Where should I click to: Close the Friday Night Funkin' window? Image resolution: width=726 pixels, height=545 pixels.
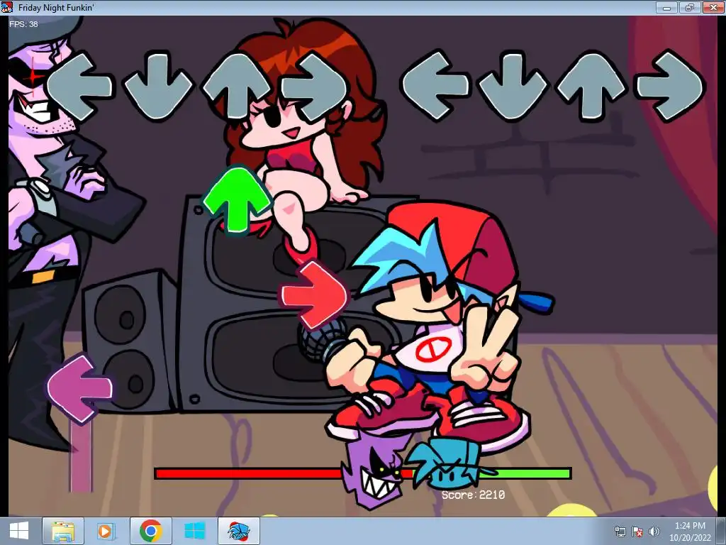pos(713,7)
